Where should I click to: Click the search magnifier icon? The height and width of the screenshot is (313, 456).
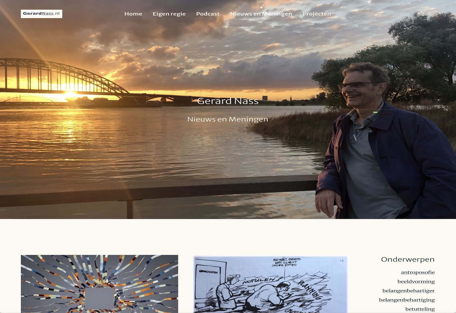(404, 14)
